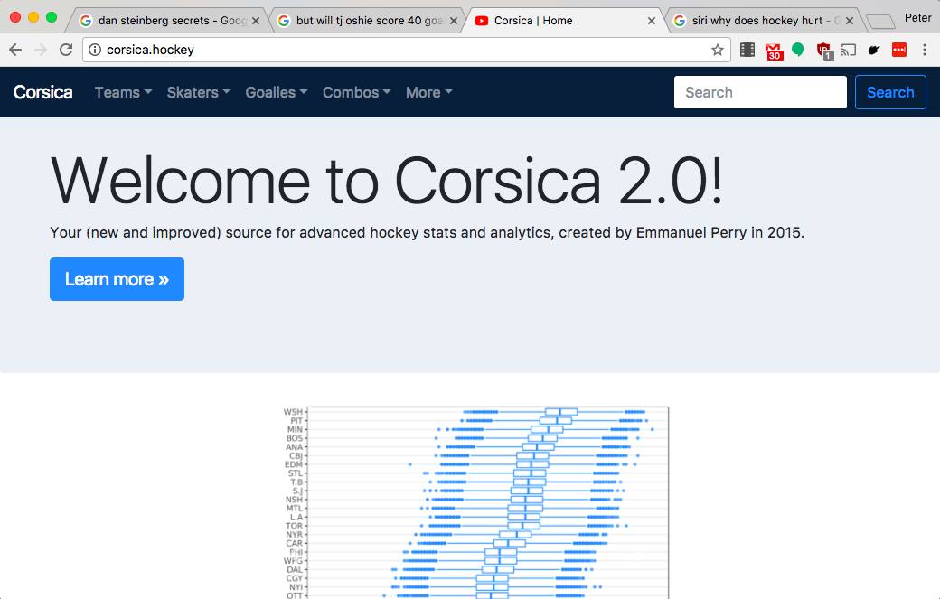Click the video downloader extension icon
Image resolution: width=940 pixels, height=599 pixels.
point(748,51)
